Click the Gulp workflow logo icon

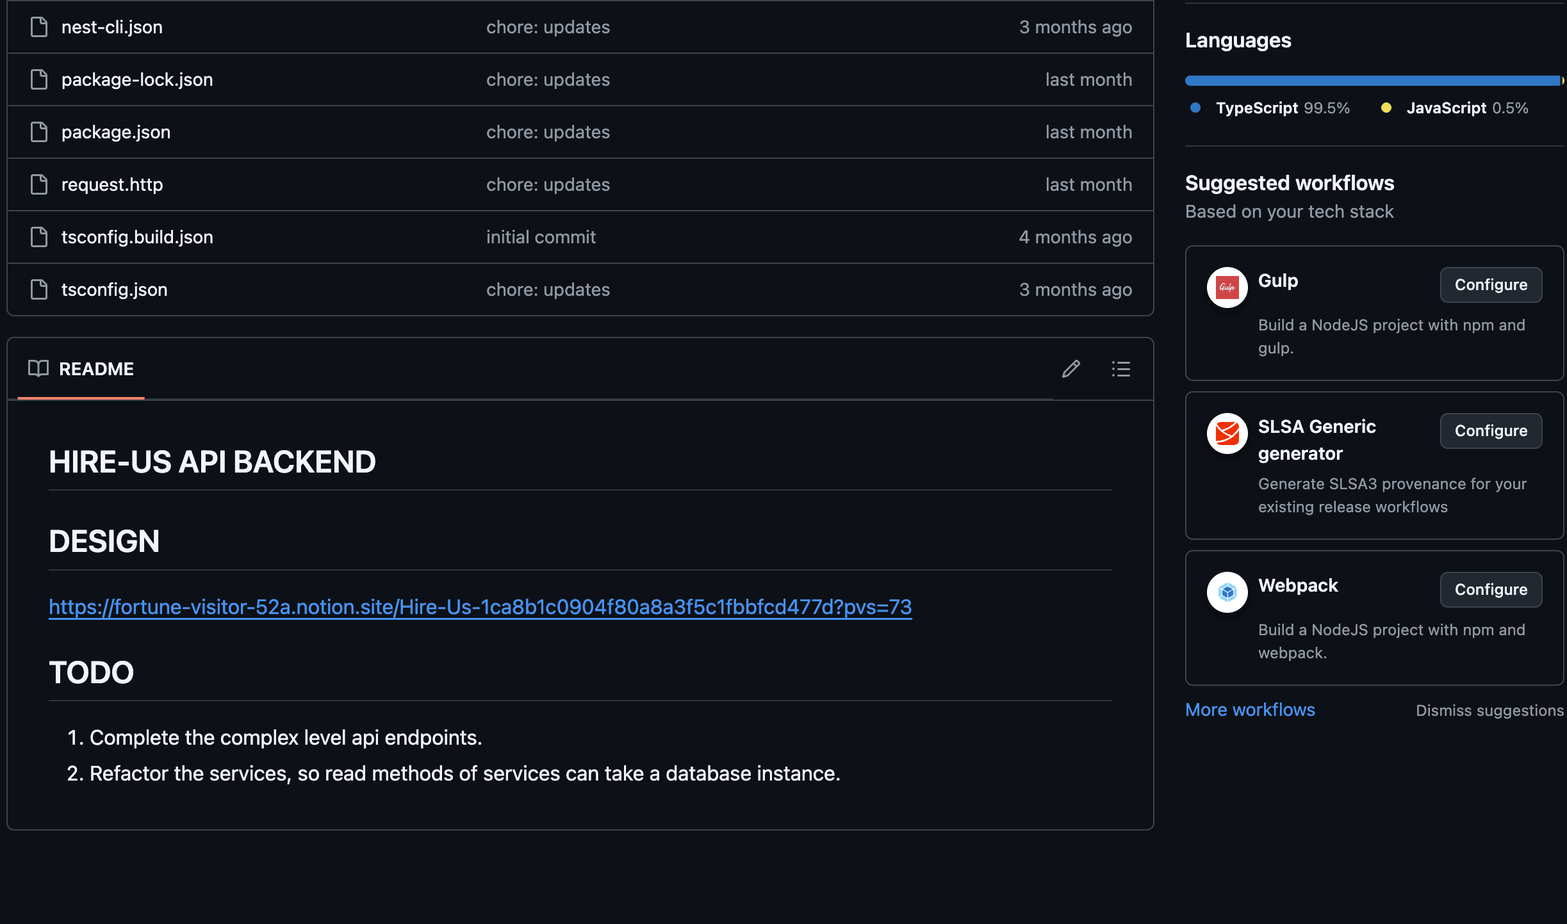pyautogui.click(x=1227, y=288)
